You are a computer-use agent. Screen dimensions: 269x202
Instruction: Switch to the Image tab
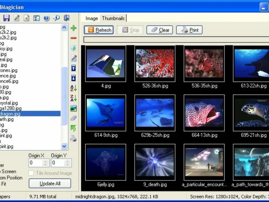(x=91, y=19)
